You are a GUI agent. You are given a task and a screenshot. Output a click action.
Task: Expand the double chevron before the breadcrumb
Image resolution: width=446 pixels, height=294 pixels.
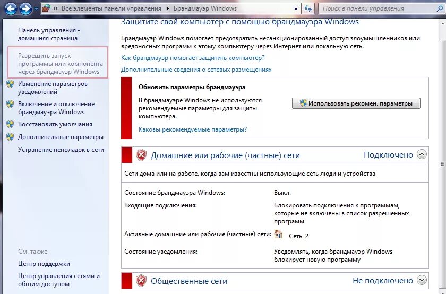point(55,8)
